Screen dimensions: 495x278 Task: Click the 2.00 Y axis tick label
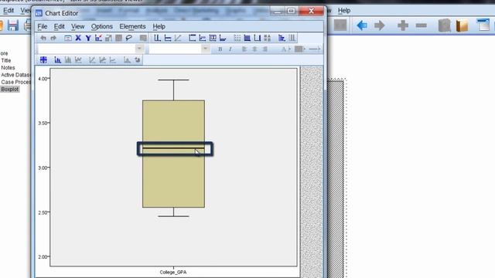[x=43, y=256]
